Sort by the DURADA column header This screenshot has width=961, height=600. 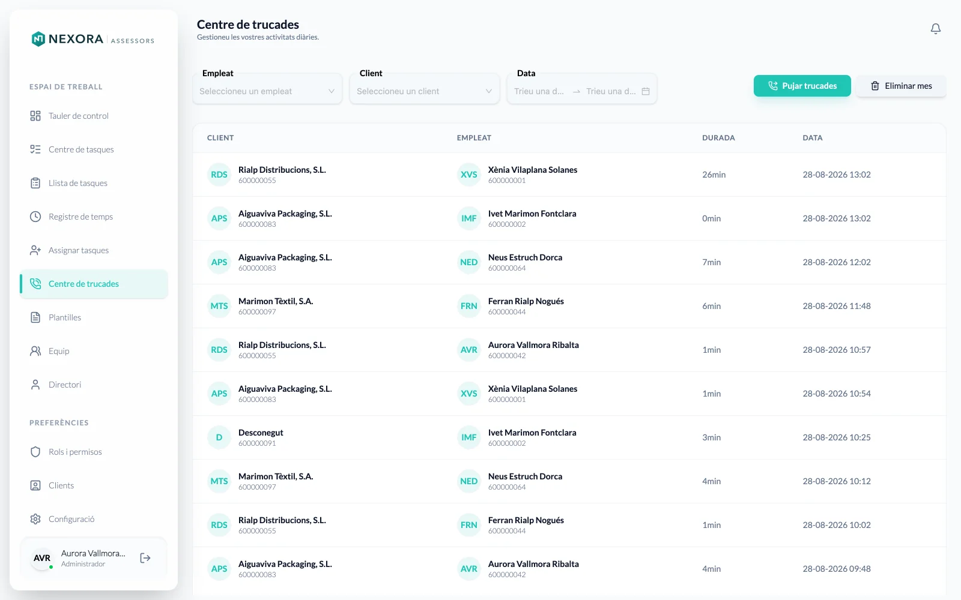point(718,138)
